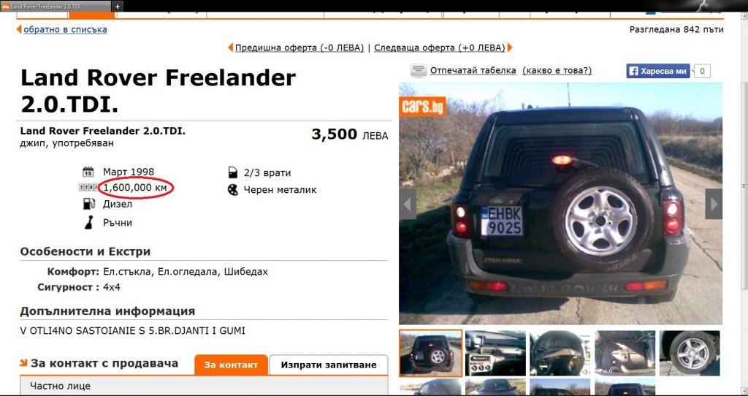Switch to the За контакт tab
Viewport: 748px width, 396px height.
tap(231, 365)
